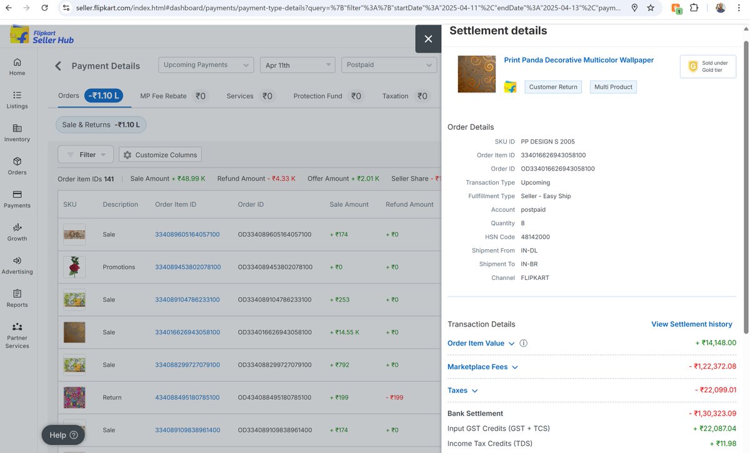Switch to the Services tab
Image resolution: width=750 pixels, height=453 pixels.
(x=251, y=96)
